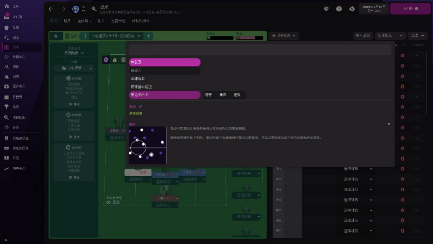Select the 中后卫 role option
Screen dimensions: 434x244
click(165, 62)
